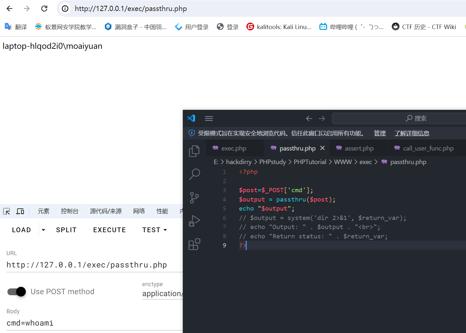Switch to the 元素 DevTools tab

(44, 211)
